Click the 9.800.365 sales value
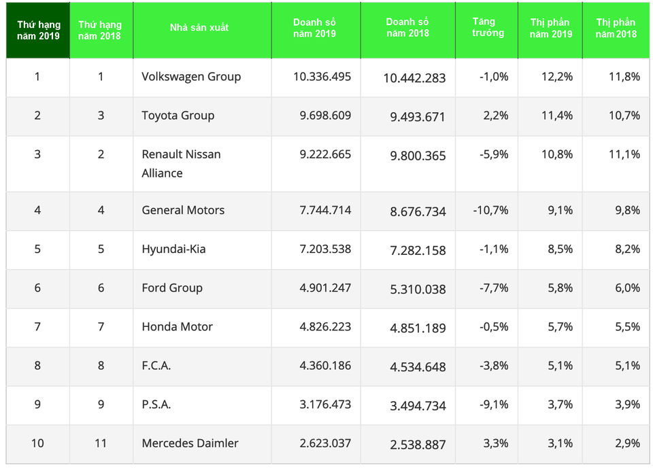The height and width of the screenshot is (469, 653). [418, 156]
